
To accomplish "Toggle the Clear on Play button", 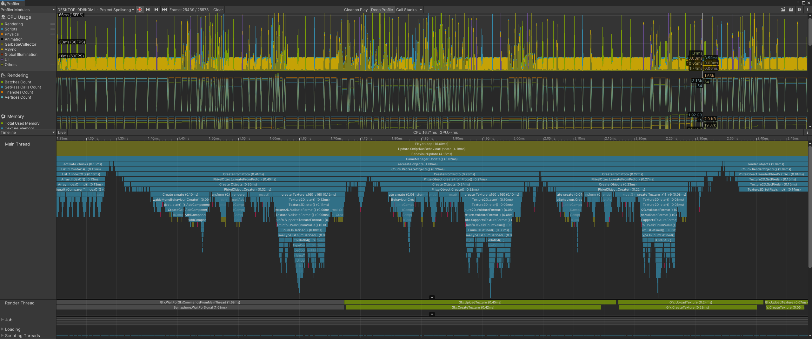I will (x=356, y=10).
